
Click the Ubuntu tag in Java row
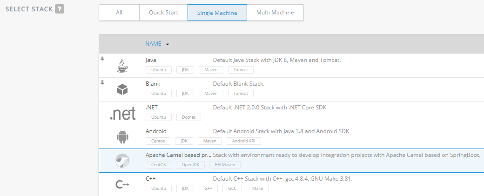pyautogui.click(x=159, y=70)
